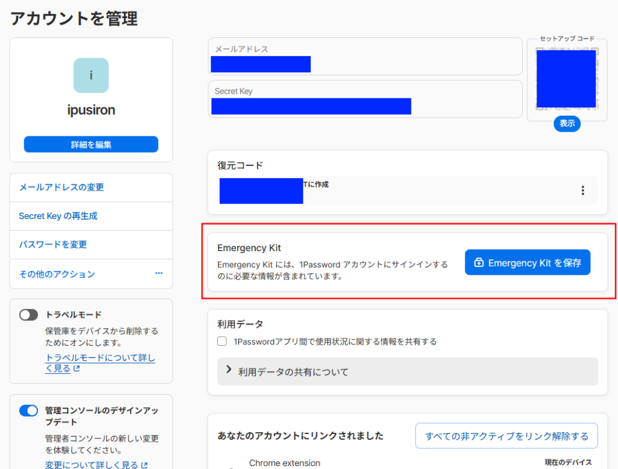This screenshot has height=469, width=618.
Task: Click すべての非アクティブをリンク解除する button
Action: click(x=506, y=436)
